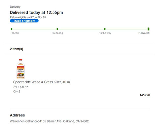Click the $23.28 item price

145,95
